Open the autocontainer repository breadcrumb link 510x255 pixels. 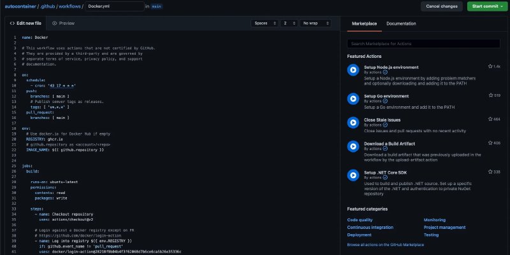pos(20,6)
